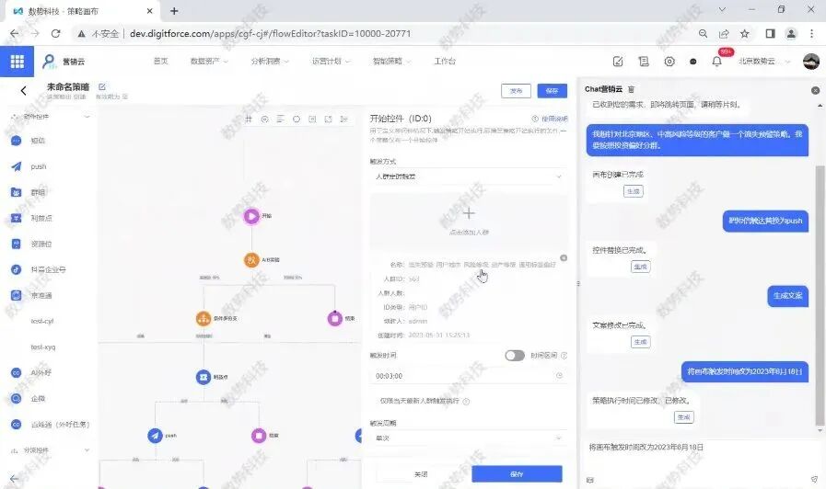This screenshot has width=826, height=489.
Task: Toggle the 时间区间 switch
Action: point(515,356)
